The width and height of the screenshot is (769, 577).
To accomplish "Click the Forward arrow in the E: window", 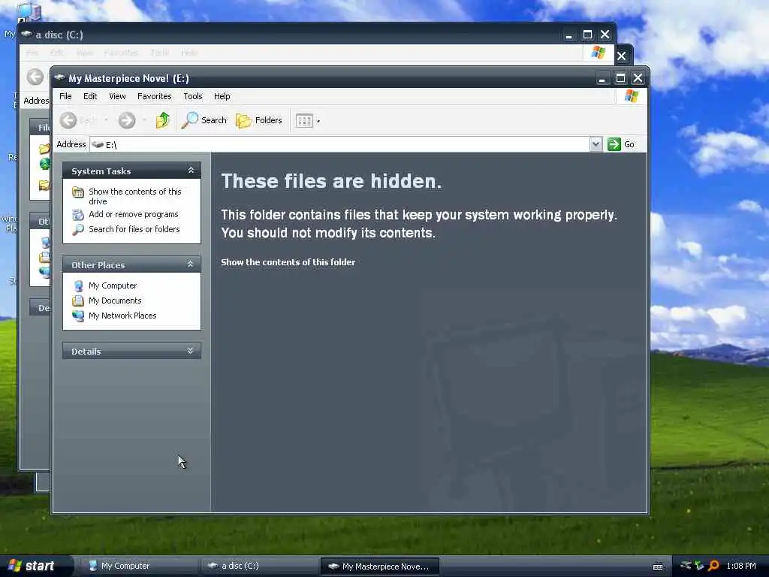I will [127, 120].
